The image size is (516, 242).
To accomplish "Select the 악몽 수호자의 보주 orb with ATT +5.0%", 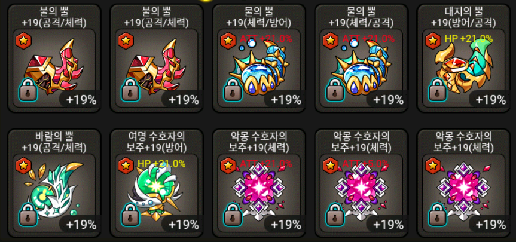I will point(361,191).
